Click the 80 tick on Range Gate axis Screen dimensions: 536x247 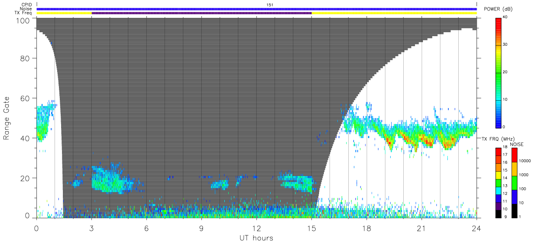click(24, 59)
